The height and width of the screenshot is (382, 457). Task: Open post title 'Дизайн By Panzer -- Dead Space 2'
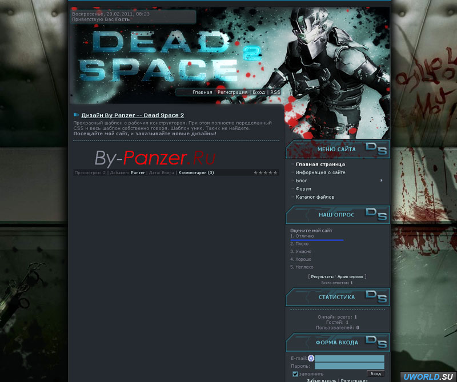pos(133,115)
